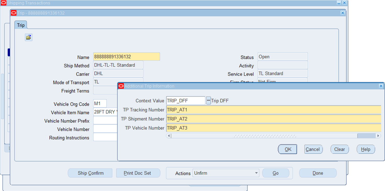Open the Actions dropdown showing Unfirm

(256, 173)
